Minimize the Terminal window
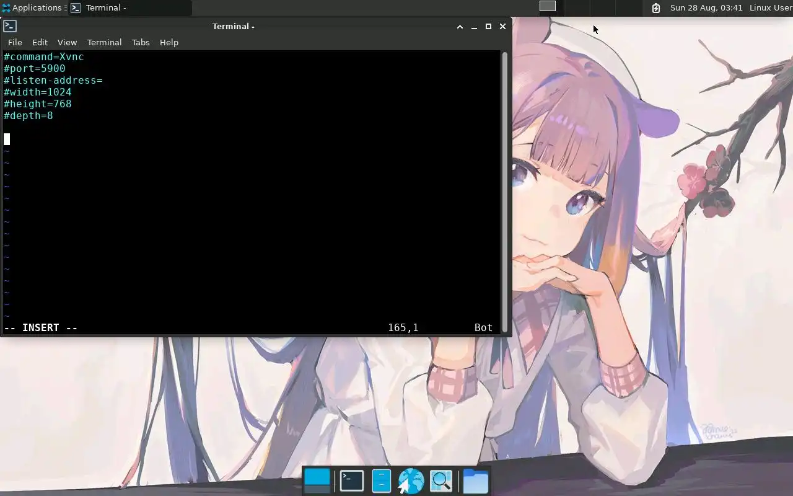This screenshot has height=496, width=793. (x=474, y=27)
